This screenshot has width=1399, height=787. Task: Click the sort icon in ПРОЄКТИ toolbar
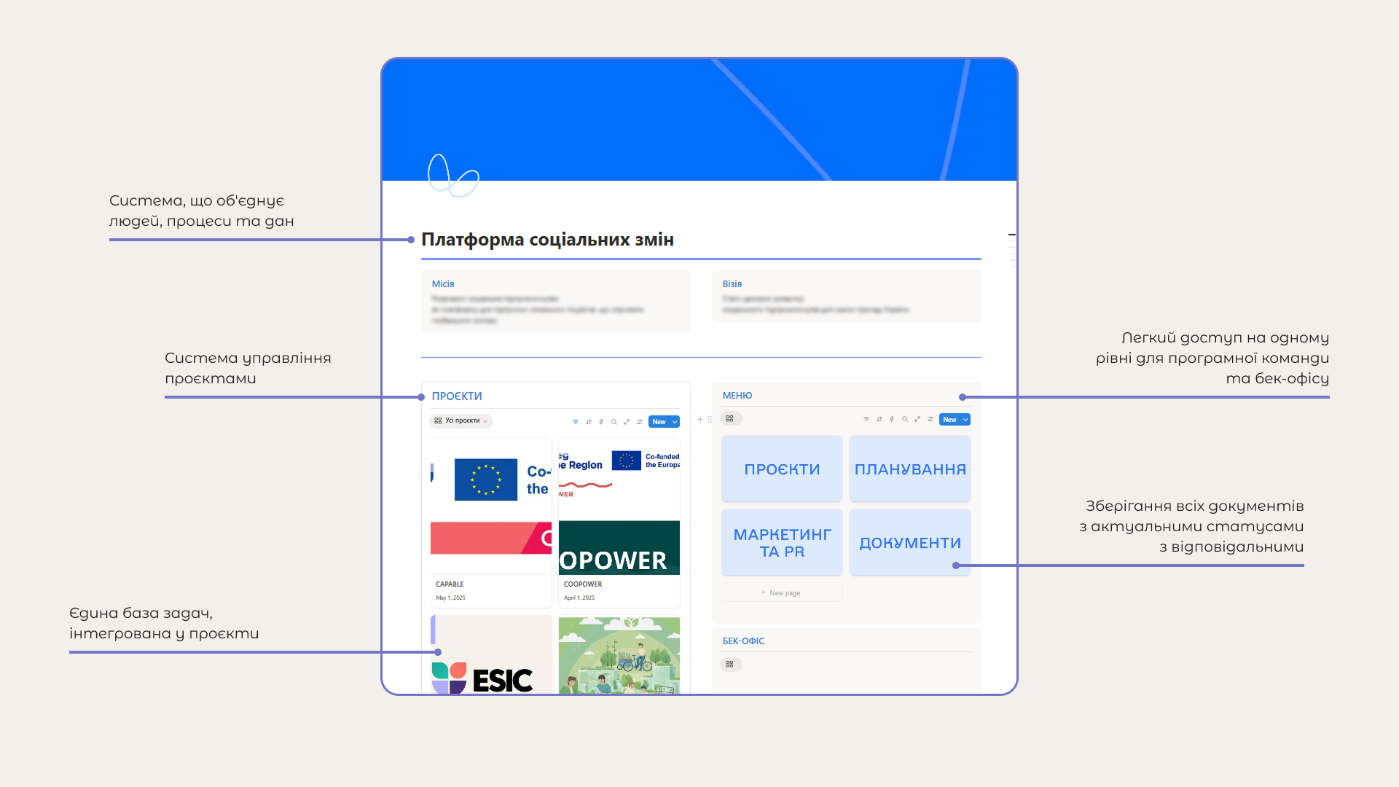click(589, 422)
